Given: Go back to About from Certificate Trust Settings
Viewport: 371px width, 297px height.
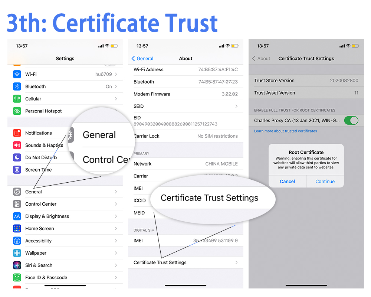Looking at the screenshot, I should click(261, 59).
